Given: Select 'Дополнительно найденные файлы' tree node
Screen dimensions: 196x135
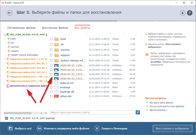Looking at the screenshot, I should point(28,86).
